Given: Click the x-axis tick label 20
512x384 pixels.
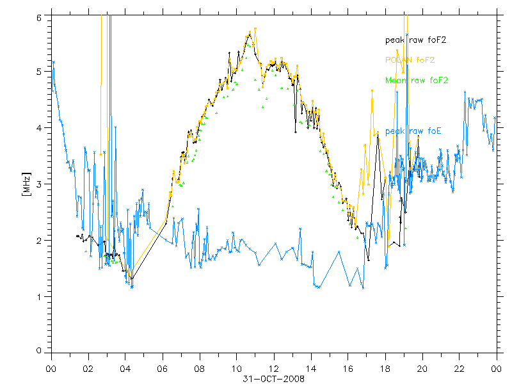Looking at the screenshot, I should (x=422, y=369).
